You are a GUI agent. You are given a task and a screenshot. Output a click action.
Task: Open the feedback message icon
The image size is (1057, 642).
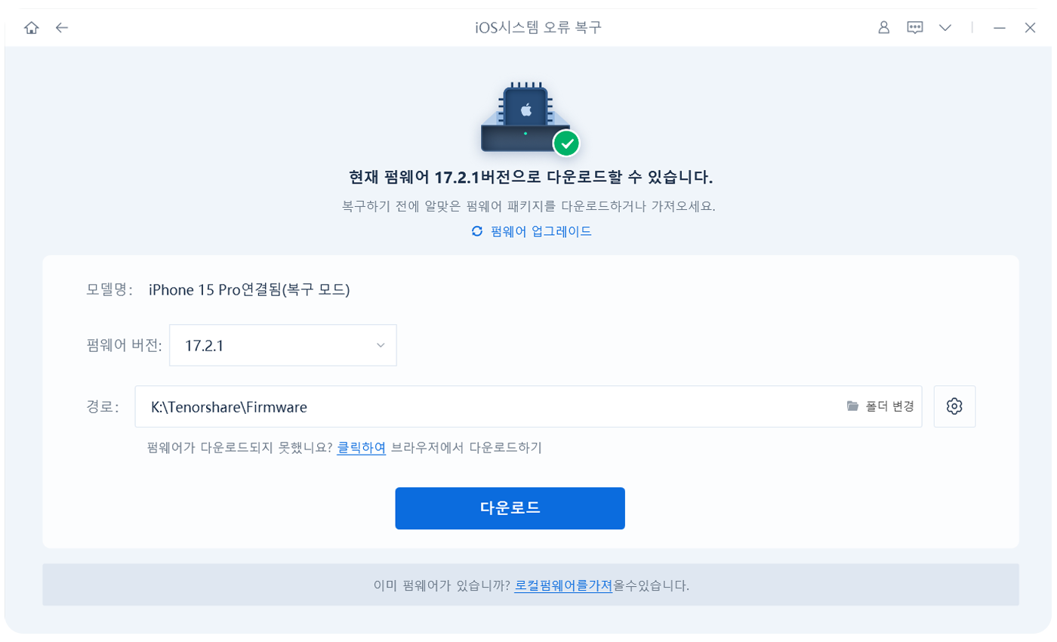[915, 28]
